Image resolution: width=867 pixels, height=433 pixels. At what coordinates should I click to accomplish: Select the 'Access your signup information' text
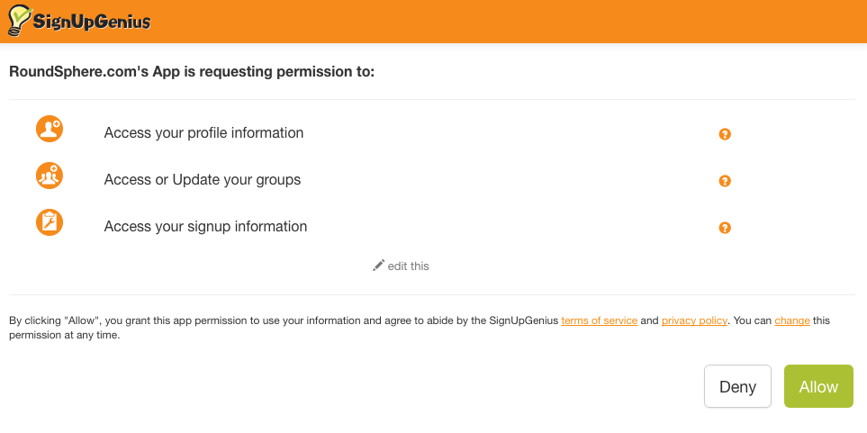(205, 227)
